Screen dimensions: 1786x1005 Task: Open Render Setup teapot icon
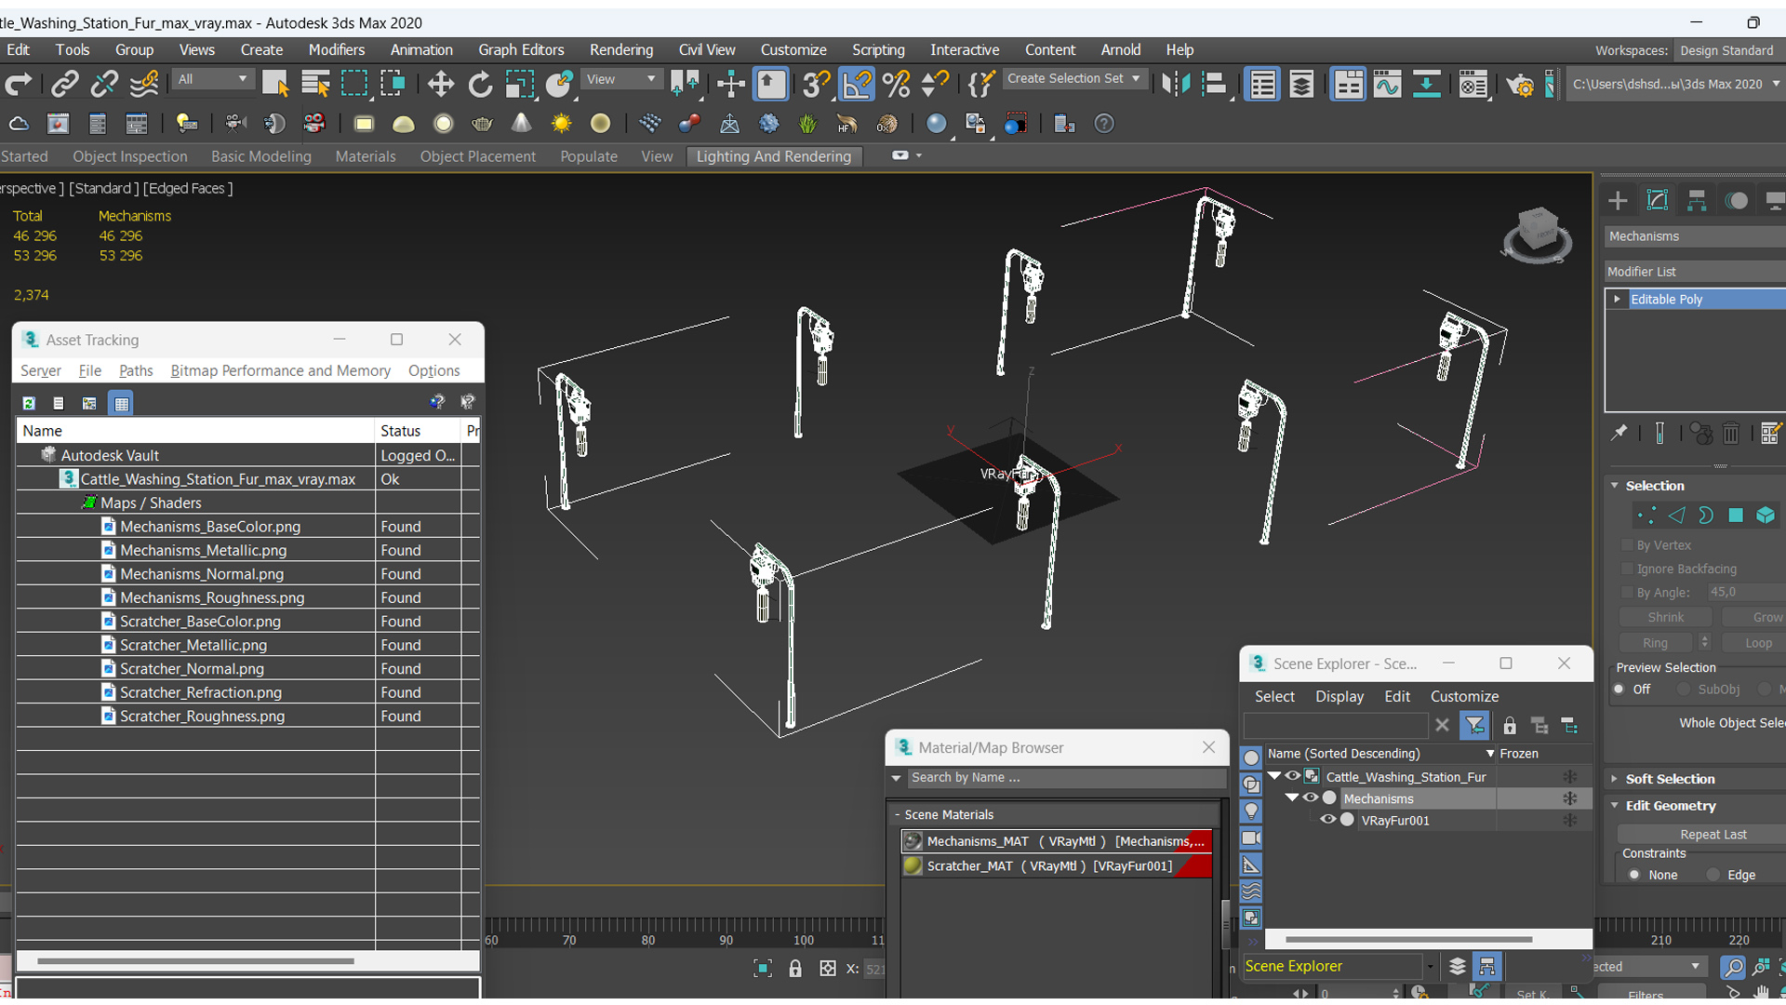click(1520, 85)
